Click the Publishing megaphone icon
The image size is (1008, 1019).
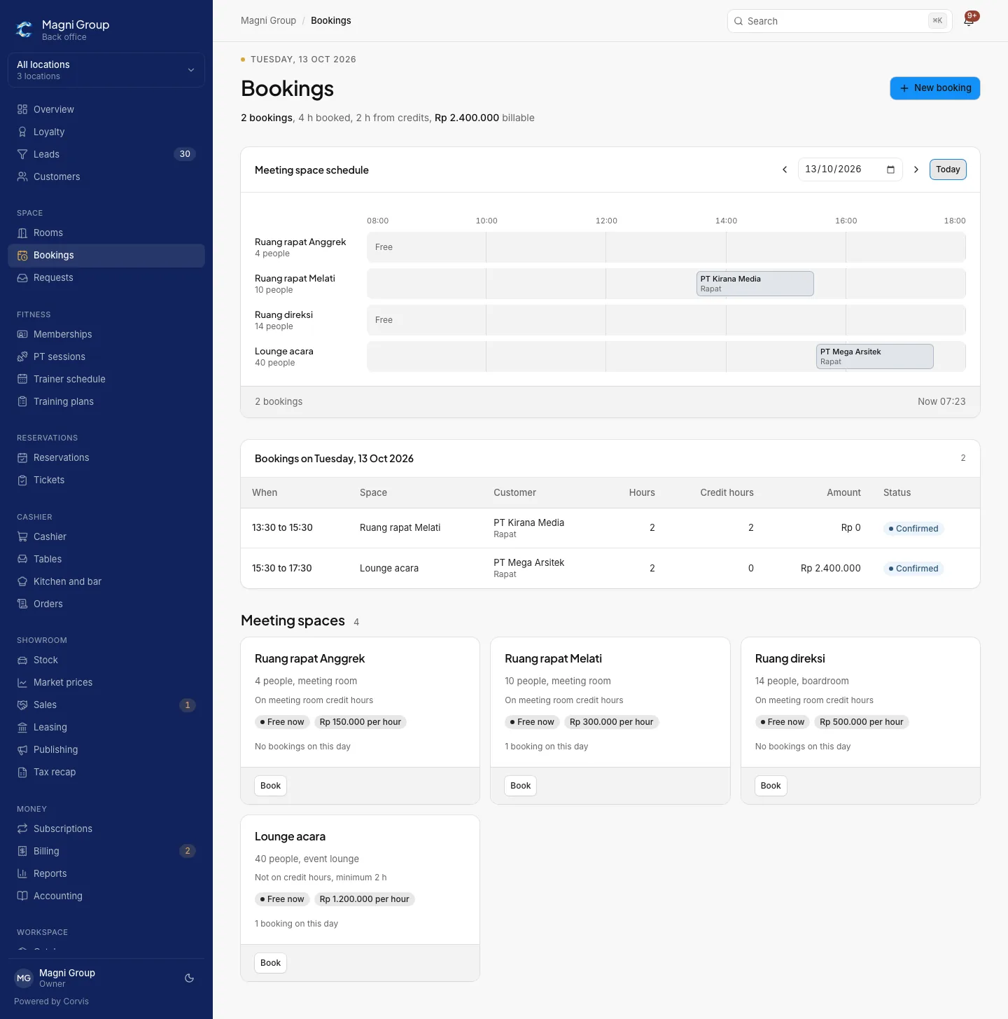click(x=22, y=749)
